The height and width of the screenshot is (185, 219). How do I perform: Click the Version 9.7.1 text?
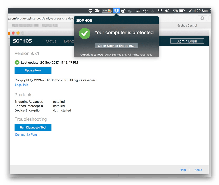point(27,53)
